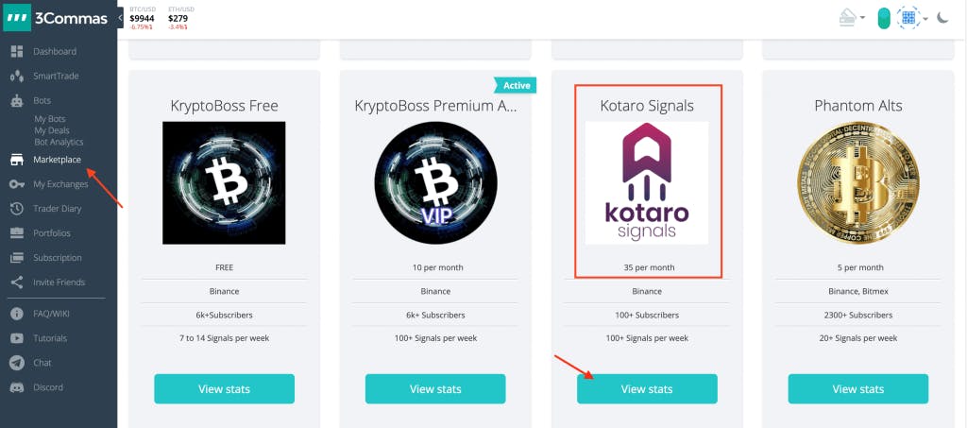
Task: Open My Exchanges key icon
Action: (x=16, y=184)
